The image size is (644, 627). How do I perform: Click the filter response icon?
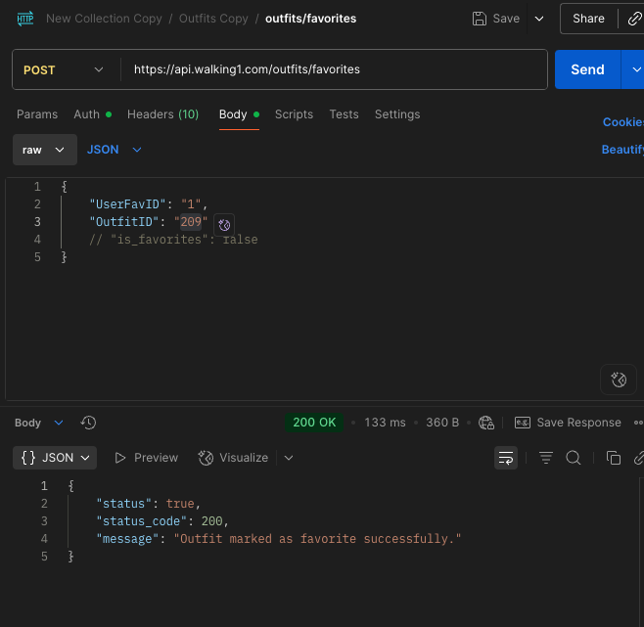tap(546, 458)
